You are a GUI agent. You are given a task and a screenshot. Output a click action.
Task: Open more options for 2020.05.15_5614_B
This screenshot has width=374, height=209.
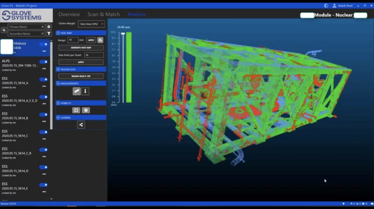point(44,122)
